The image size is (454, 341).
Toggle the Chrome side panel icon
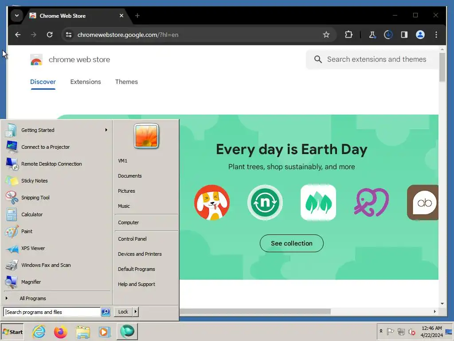[404, 35]
